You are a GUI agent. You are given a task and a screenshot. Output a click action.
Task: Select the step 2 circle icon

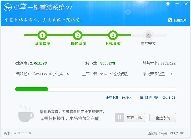(78, 35)
